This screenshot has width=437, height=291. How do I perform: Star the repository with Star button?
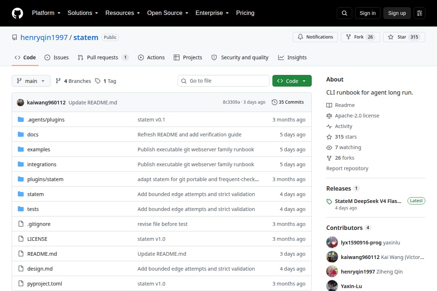coord(404,37)
